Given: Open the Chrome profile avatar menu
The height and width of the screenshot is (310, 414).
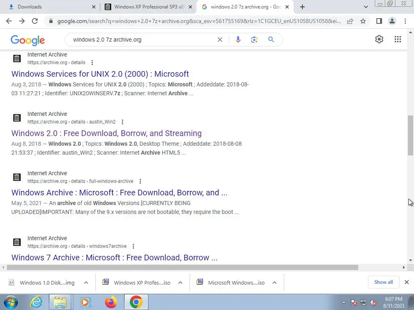Looking at the screenshot, I should coord(392,21).
